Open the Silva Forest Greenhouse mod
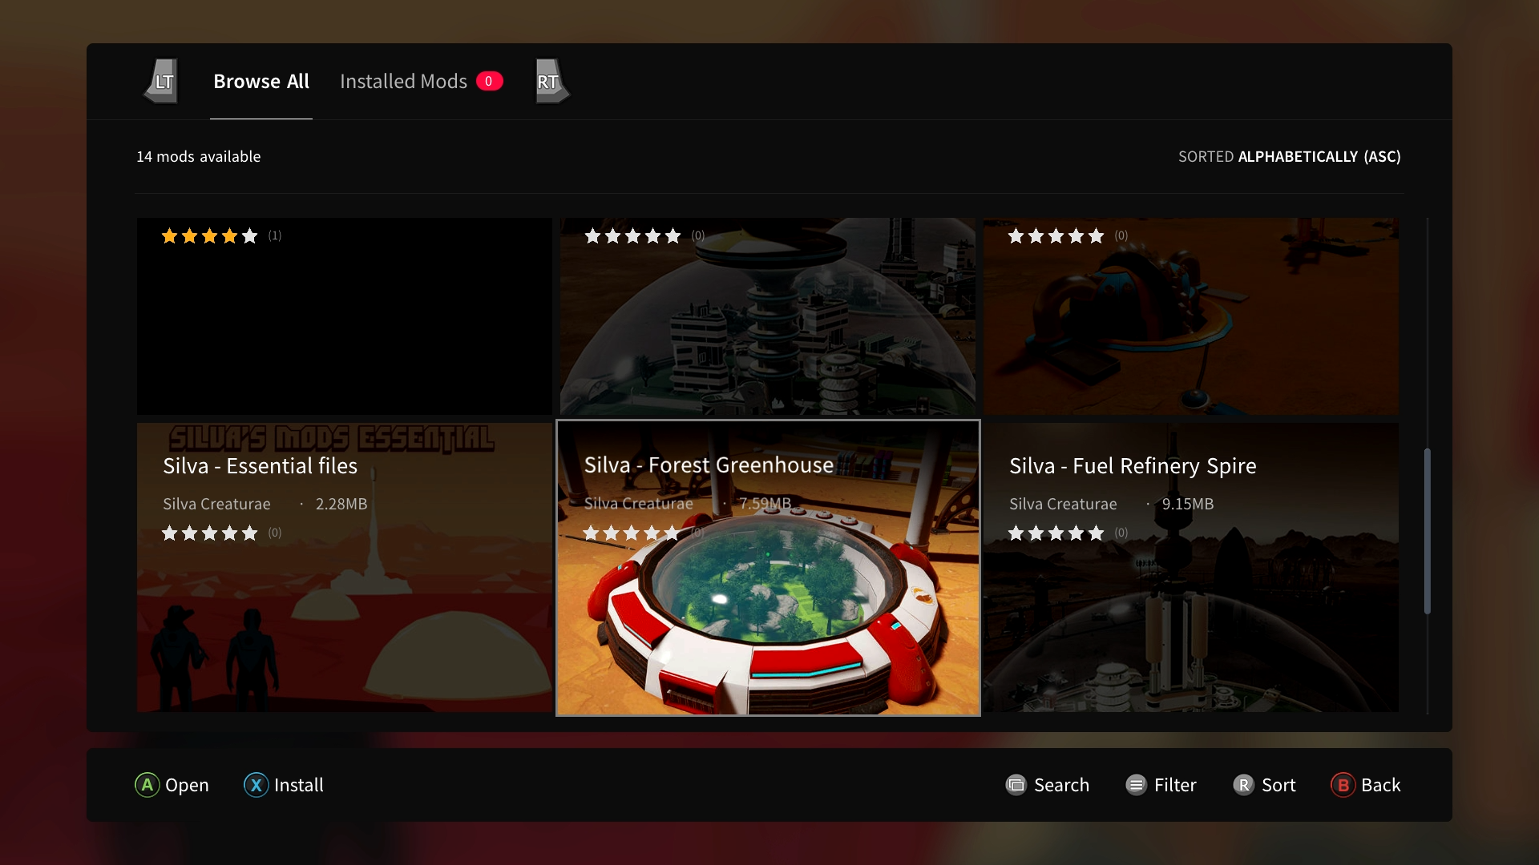 769,568
